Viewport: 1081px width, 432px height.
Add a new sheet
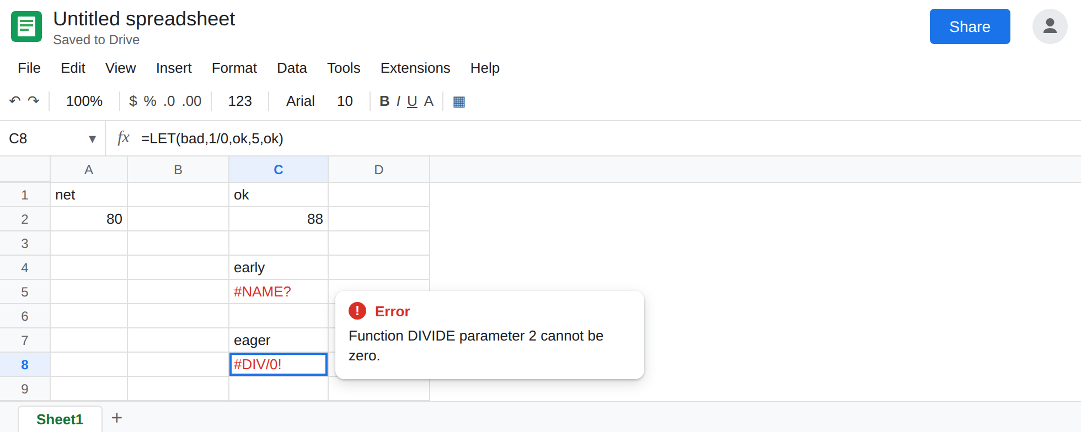click(117, 418)
